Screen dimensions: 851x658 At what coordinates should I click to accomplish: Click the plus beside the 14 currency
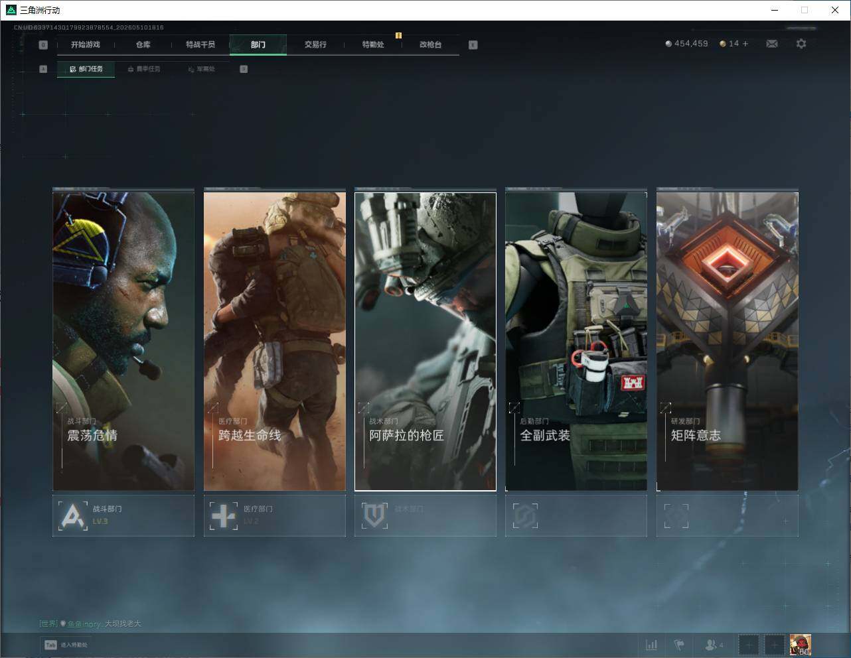[x=745, y=44]
